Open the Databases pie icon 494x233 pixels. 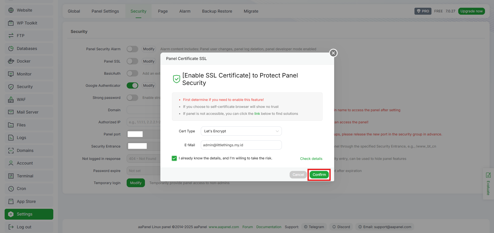(11, 48)
